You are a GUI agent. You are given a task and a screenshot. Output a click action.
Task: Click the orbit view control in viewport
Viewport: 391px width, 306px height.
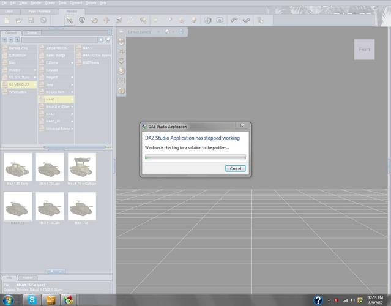pyautogui.click(x=121, y=42)
